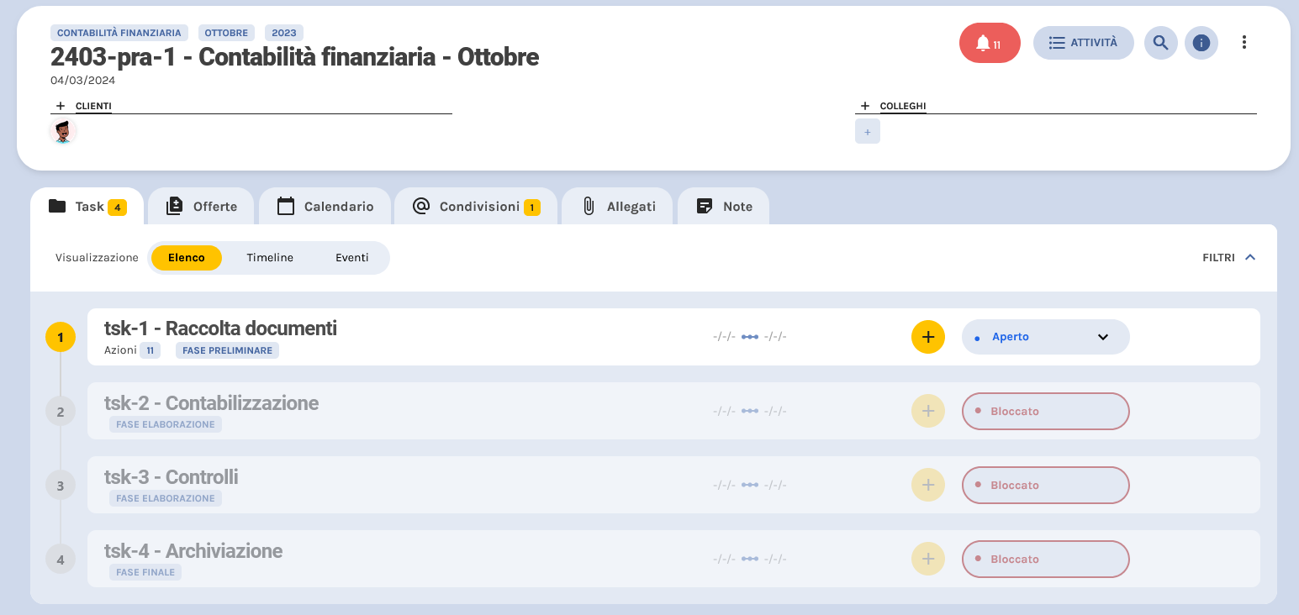Open the search icon in the header

tap(1160, 42)
